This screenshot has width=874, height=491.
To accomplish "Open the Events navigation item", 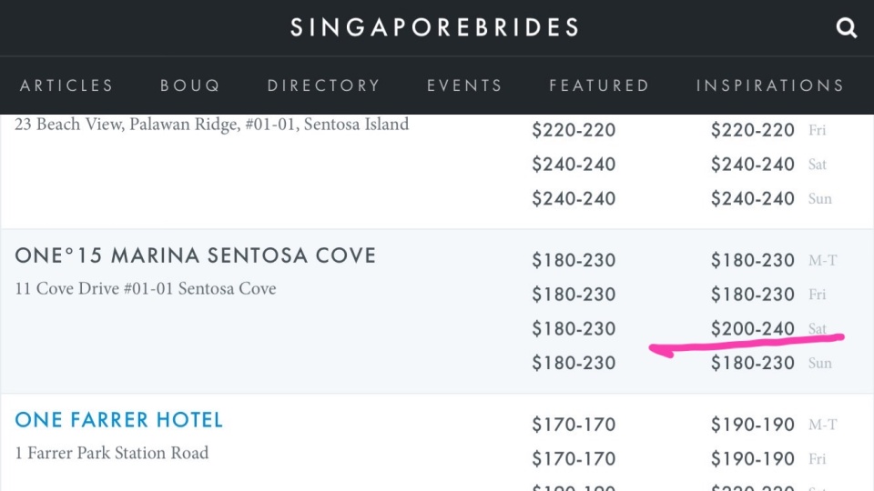I will [x=464, y=85].
